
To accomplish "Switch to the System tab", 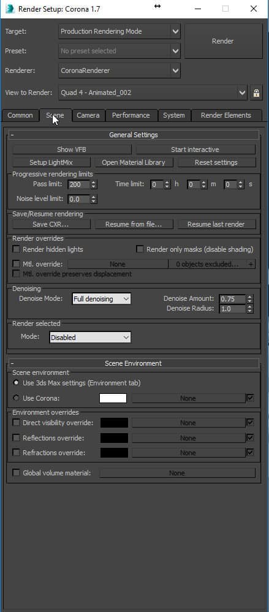I will point(174,116).
